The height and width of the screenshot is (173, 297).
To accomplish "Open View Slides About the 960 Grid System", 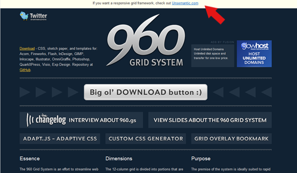I will 210,120.
